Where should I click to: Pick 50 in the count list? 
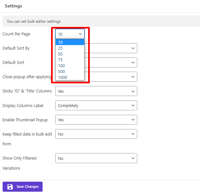[70, 54]
